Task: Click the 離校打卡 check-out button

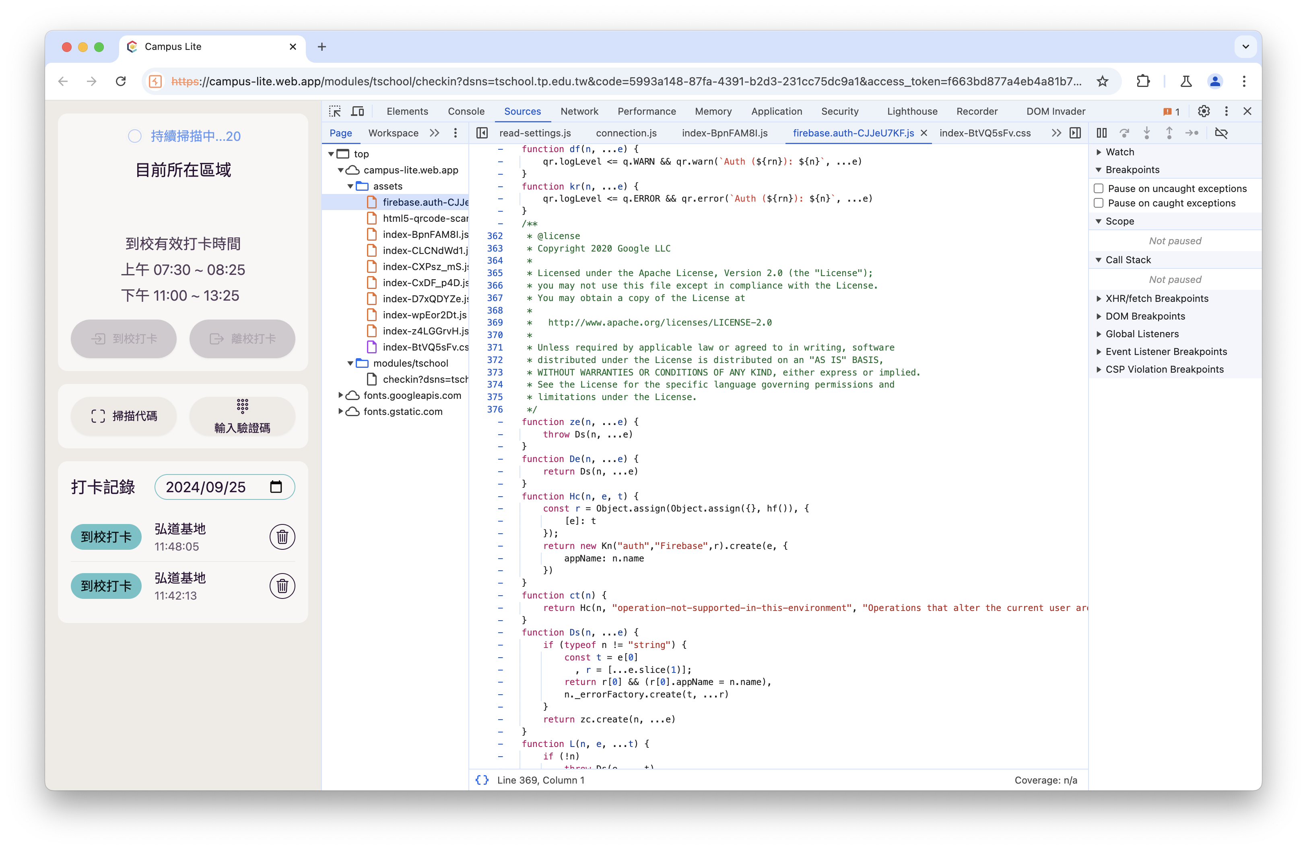Action: [242, 339]
